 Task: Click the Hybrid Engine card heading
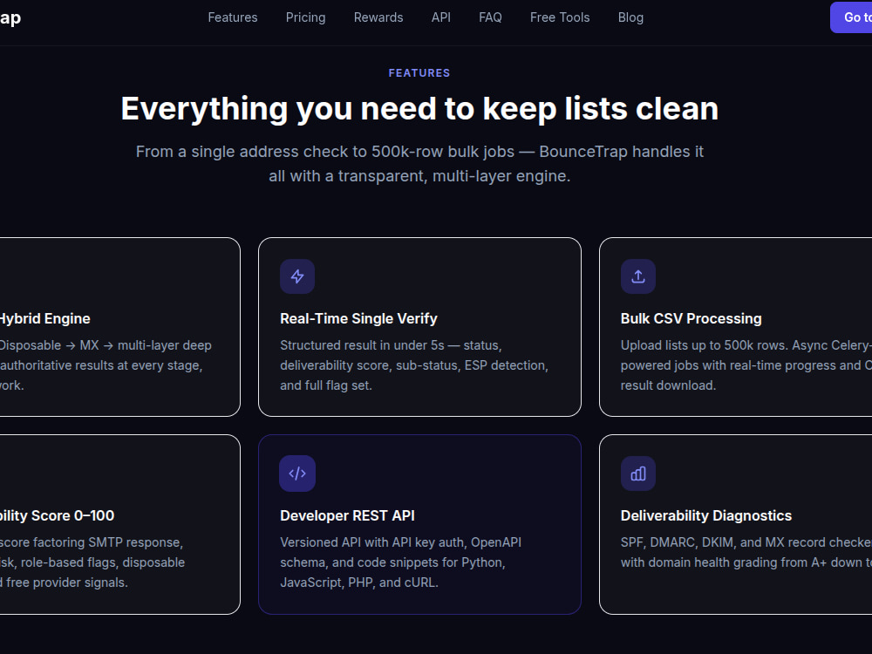(44, 318)
